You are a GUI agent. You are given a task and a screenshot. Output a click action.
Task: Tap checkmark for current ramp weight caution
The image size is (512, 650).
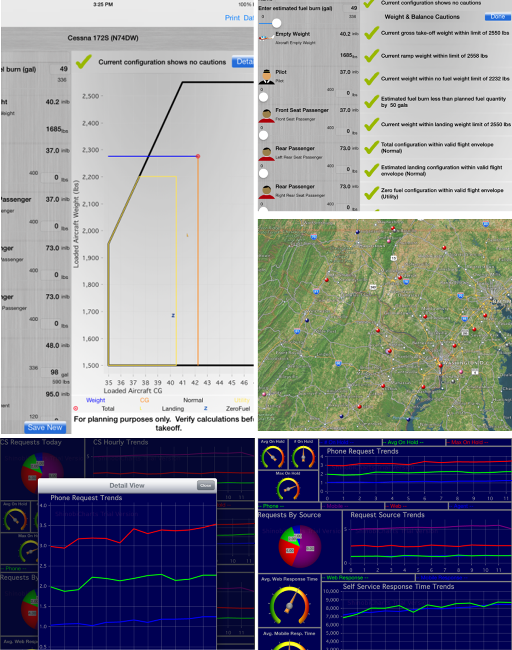click(x=371, y=56)
